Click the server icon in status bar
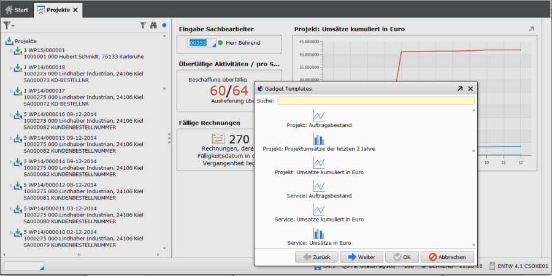 pyautogui.click(x=492, y=266)
